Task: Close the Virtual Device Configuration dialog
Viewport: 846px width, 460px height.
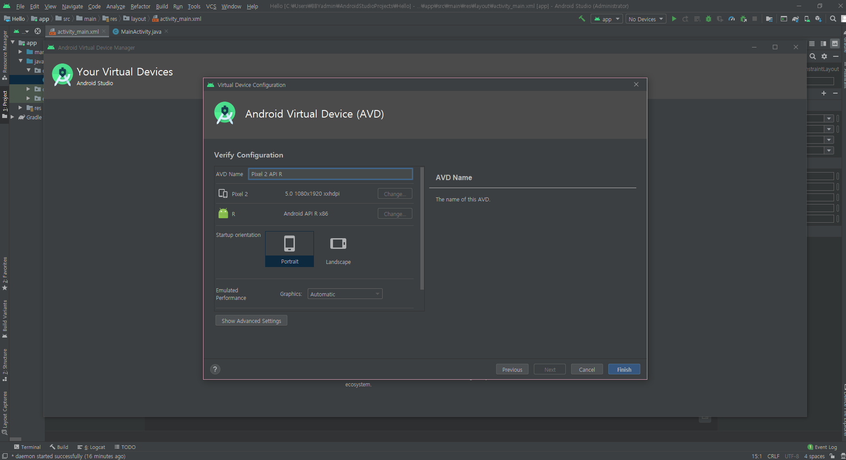Action: tap(636, 84)
